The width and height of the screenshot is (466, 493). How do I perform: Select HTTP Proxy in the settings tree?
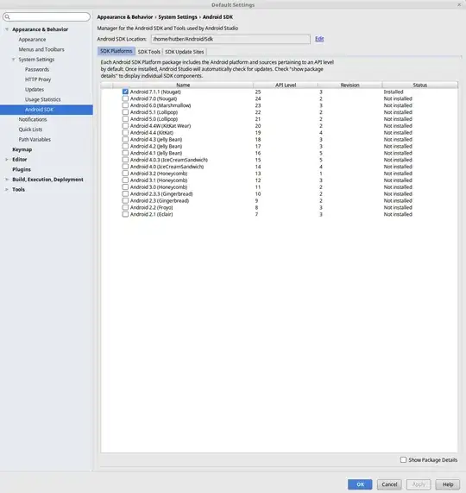pos(38,79)
